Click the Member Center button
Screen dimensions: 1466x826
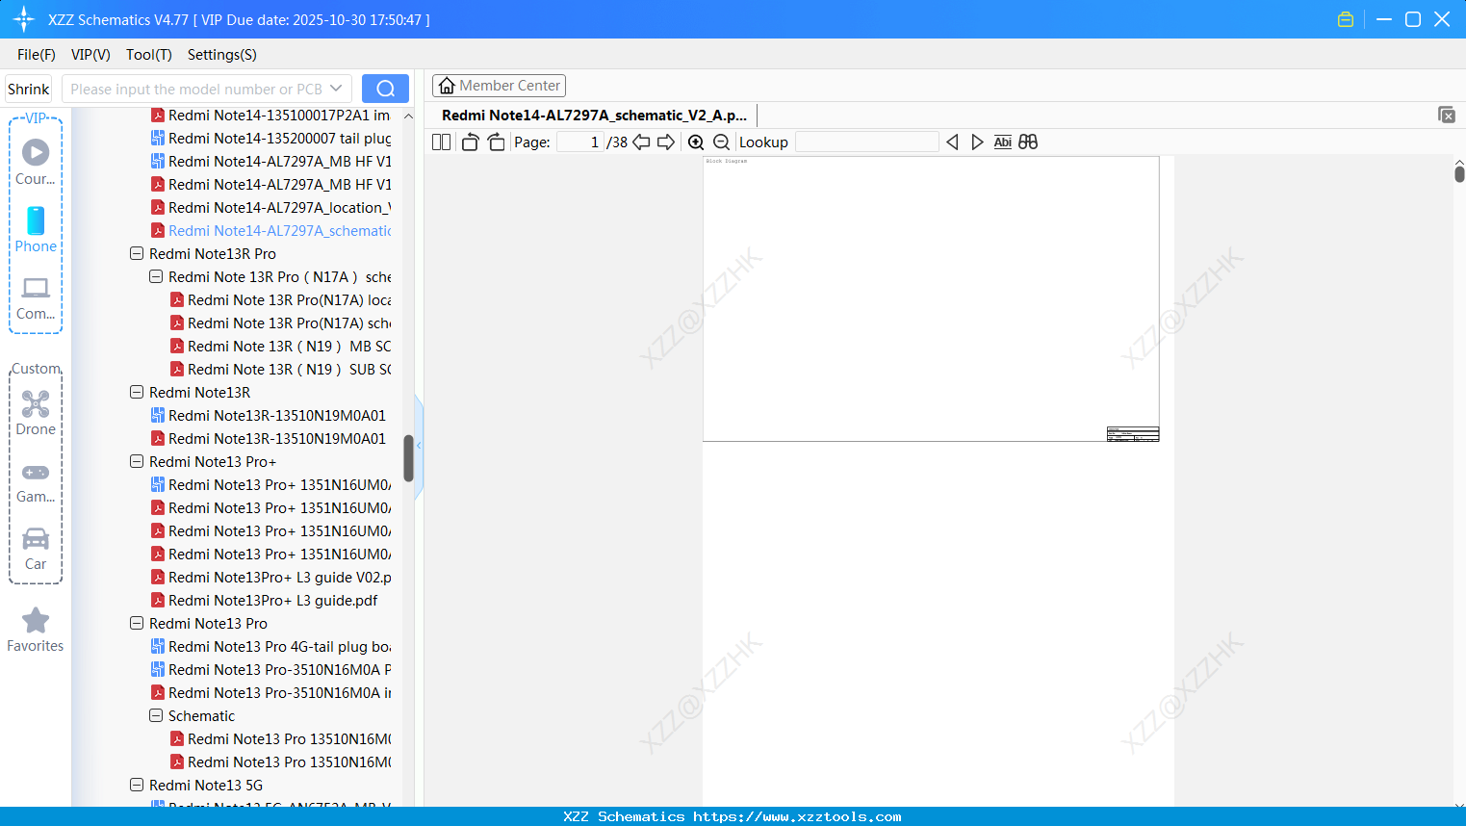click(x=499, y=85)
